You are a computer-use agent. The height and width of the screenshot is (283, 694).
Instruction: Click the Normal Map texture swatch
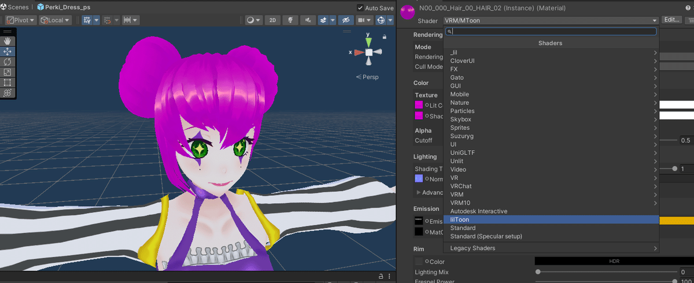tap(419, 178)
